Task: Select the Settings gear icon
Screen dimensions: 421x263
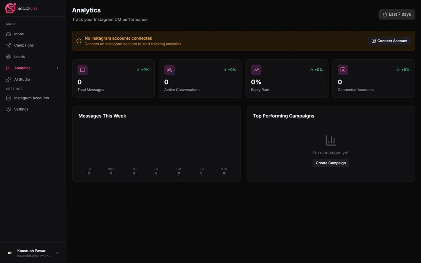Action: [x=8, y=109]
